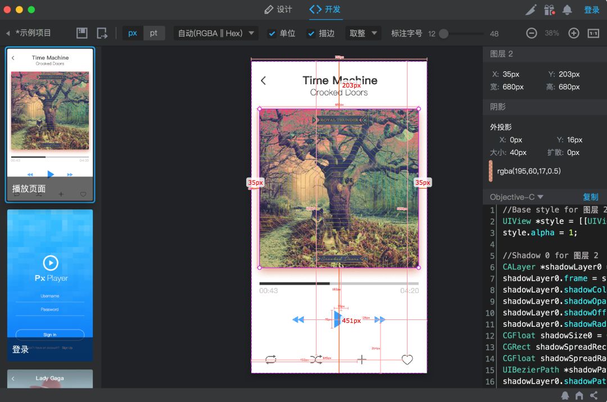Switch to the 开发 develop tab
Viewport: 607px width, 402px height.
[325, 10]
